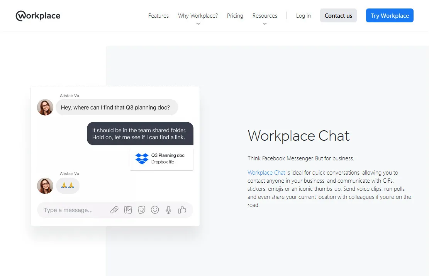Image resolution: width=429 pixels, height=276 pixels.
Task: Go to the Features page
Action: click(x=158, y=16)
